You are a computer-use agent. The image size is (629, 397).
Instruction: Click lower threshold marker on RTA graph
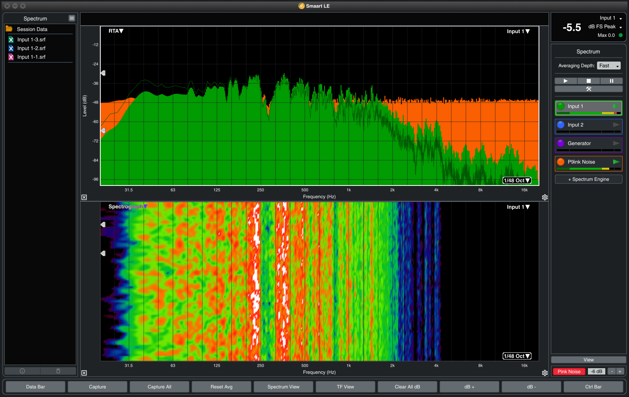coord(103,130)
